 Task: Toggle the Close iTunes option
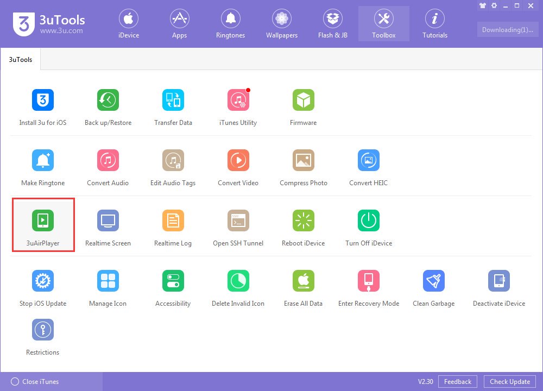tap(35, 382)
